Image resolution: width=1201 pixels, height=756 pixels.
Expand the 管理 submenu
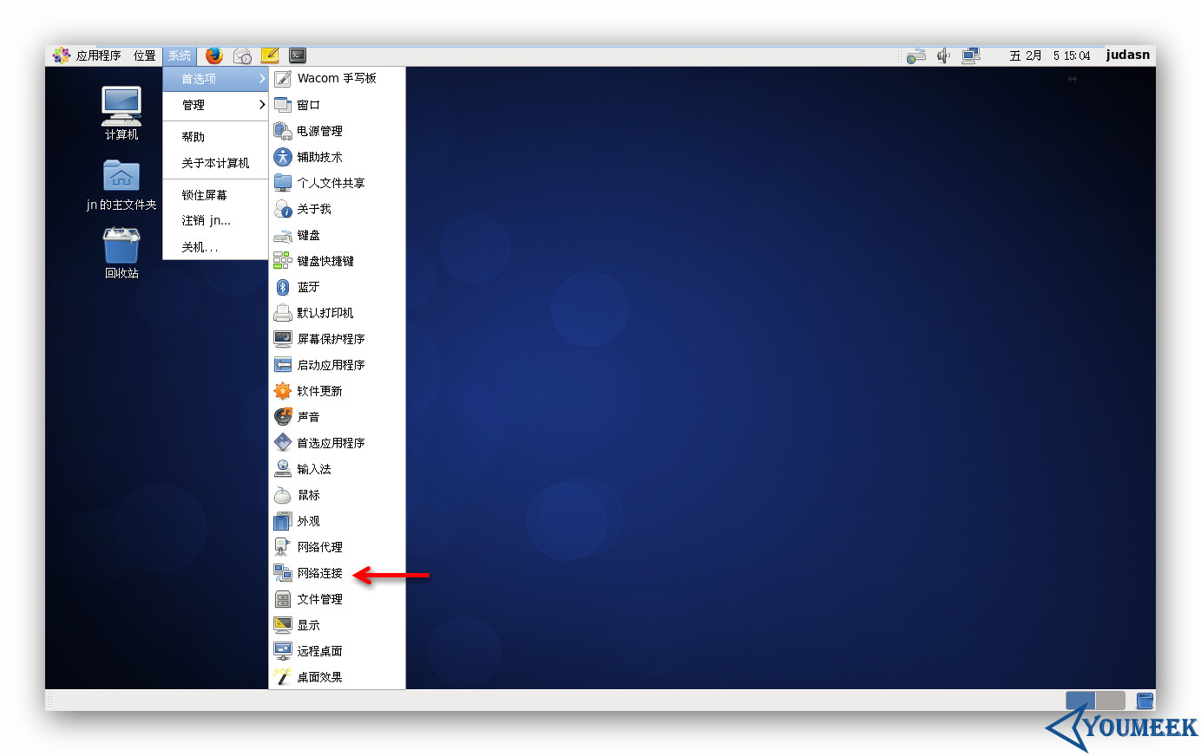coord(215,105)
